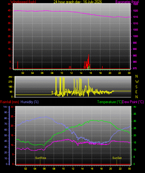Click the 12 hour tick on top graph
This screenshot has width=145, height=173.
[71, 73]
